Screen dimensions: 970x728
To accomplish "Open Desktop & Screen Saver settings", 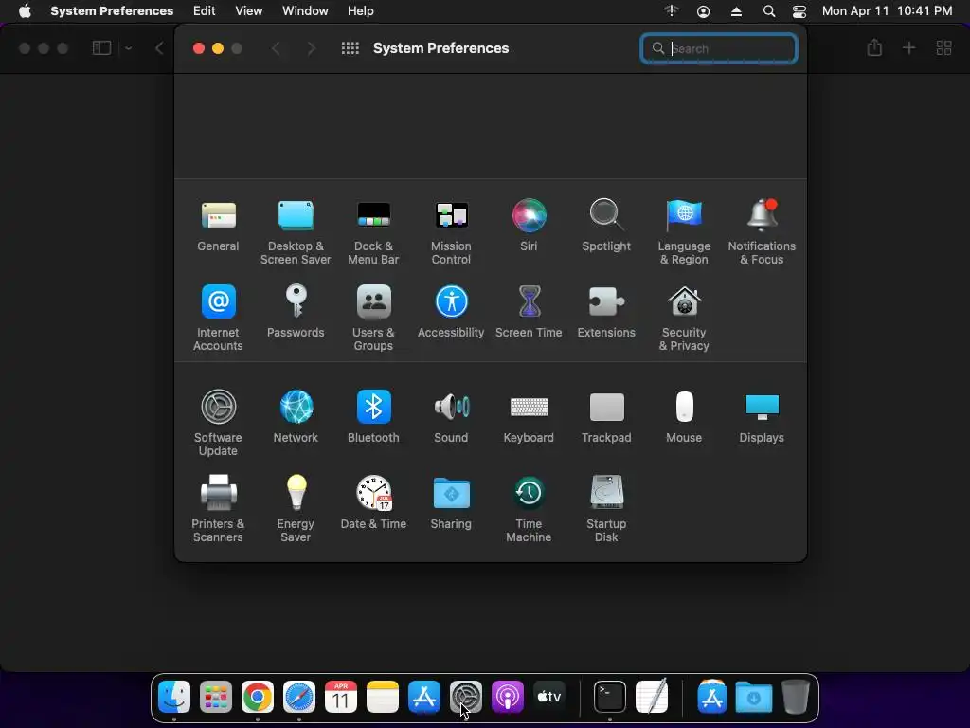I will 296,232.
